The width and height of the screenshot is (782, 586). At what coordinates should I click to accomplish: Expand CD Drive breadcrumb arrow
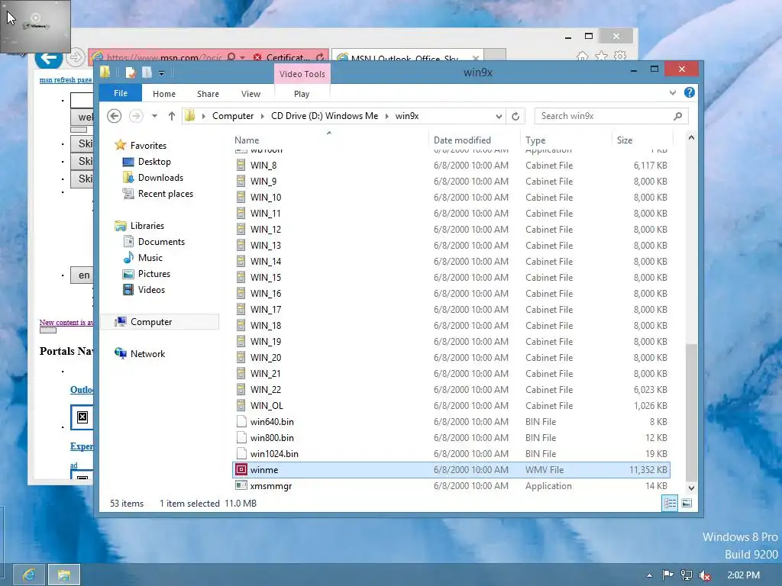click(x=386, y=116)
